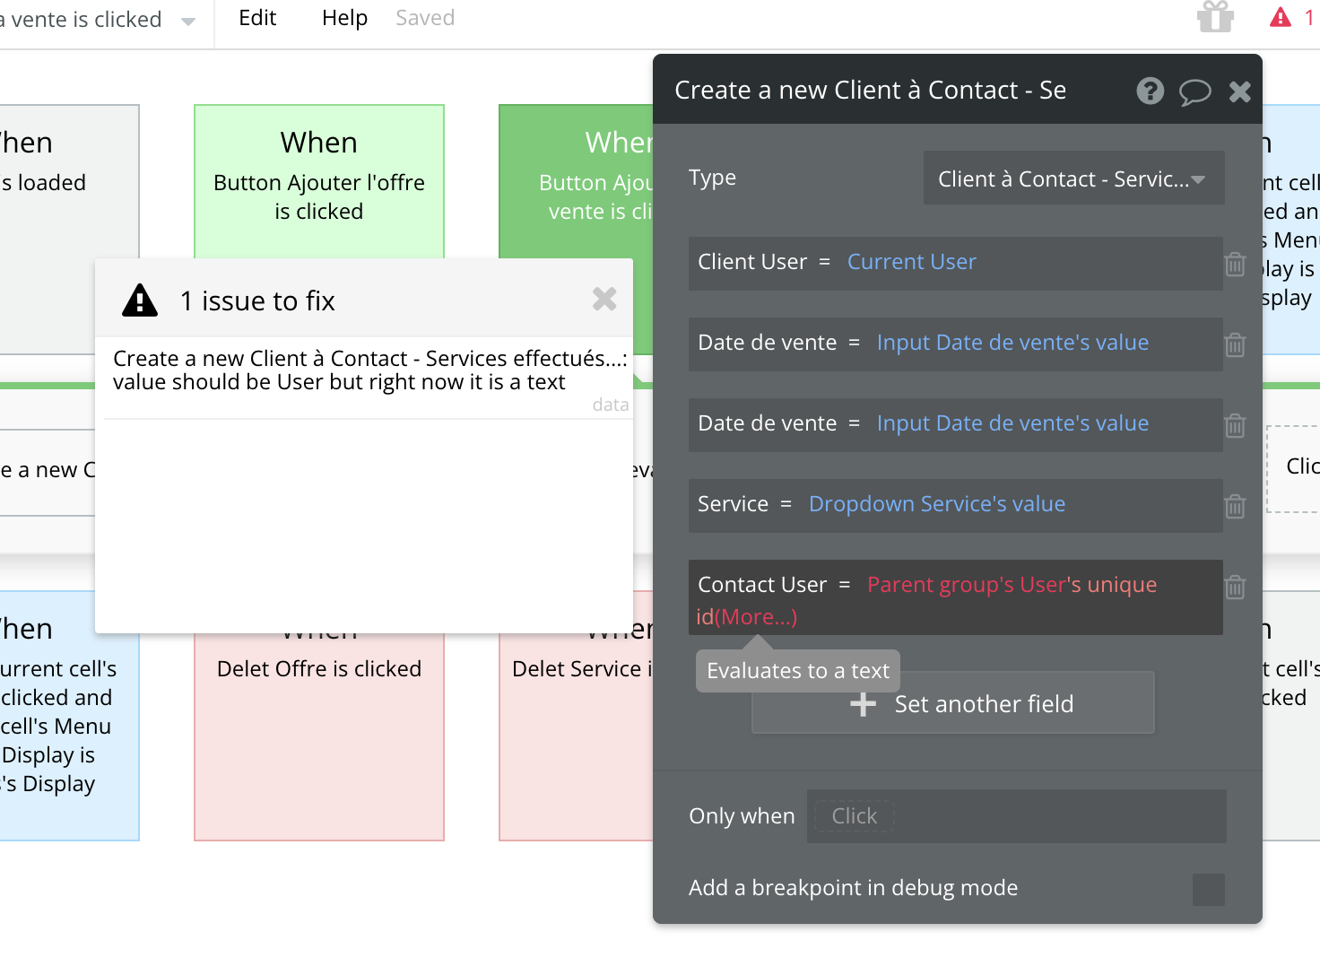1320x958 pixels.
Task: Click the red issue warning triangle
Action: tap(1281, 17)
